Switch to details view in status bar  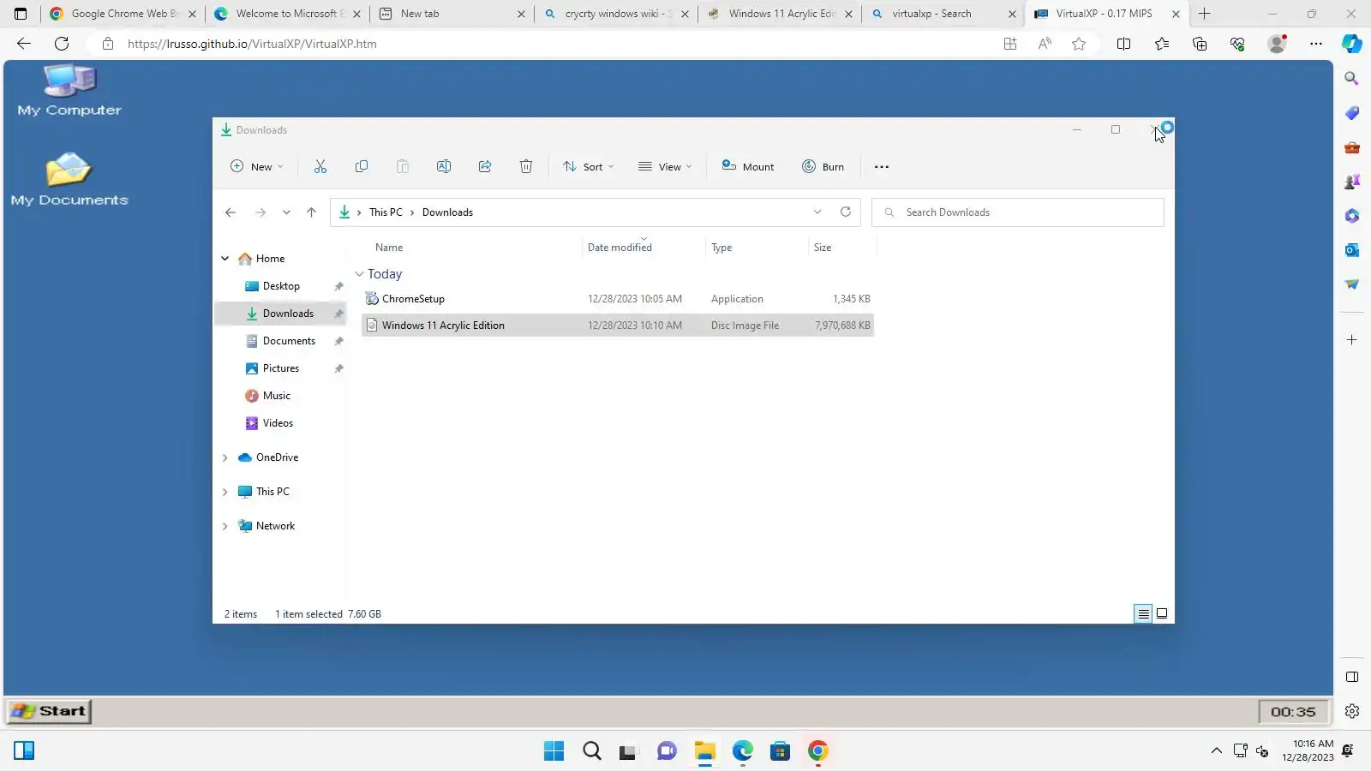click(x=1143, y=613)
